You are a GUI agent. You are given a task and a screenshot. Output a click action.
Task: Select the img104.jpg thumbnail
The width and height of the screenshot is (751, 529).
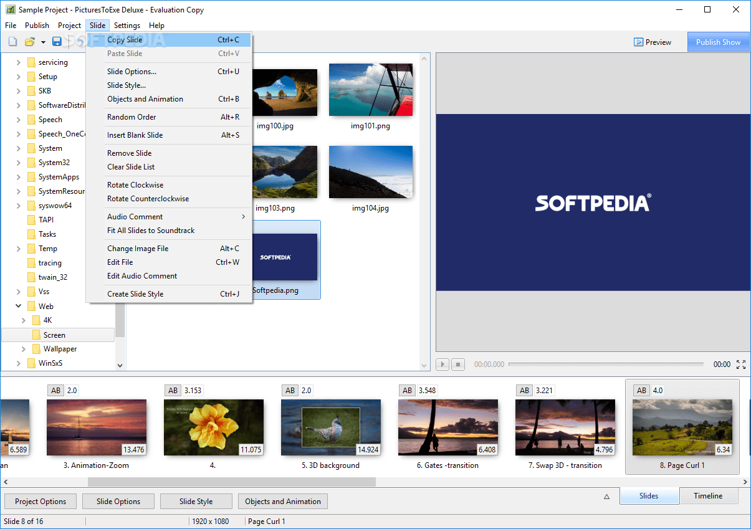370,173
